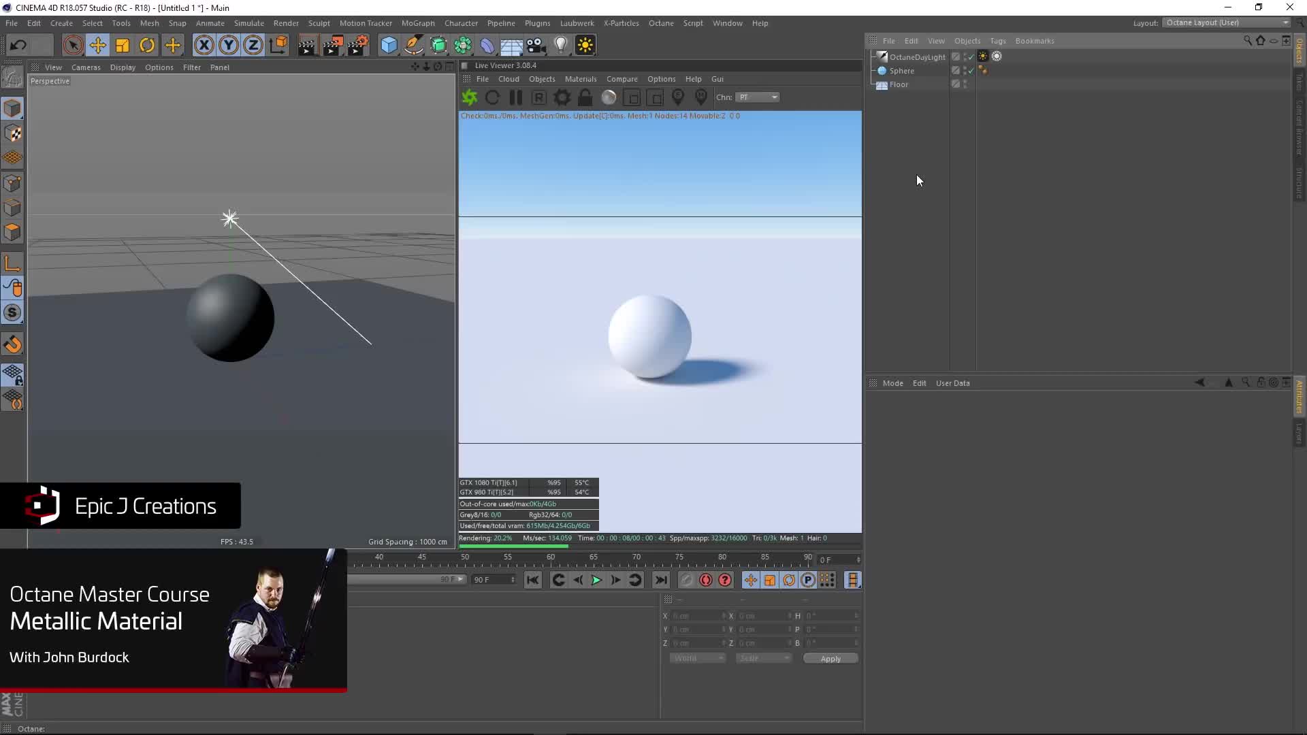
Task: Activate the Rotate tool in the top toolbar
Action: coord(147,46)
